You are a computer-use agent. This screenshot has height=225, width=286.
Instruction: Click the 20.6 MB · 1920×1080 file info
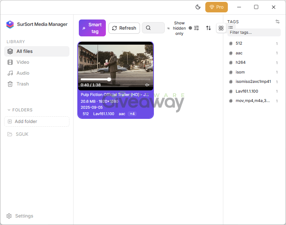pos(99,102)
